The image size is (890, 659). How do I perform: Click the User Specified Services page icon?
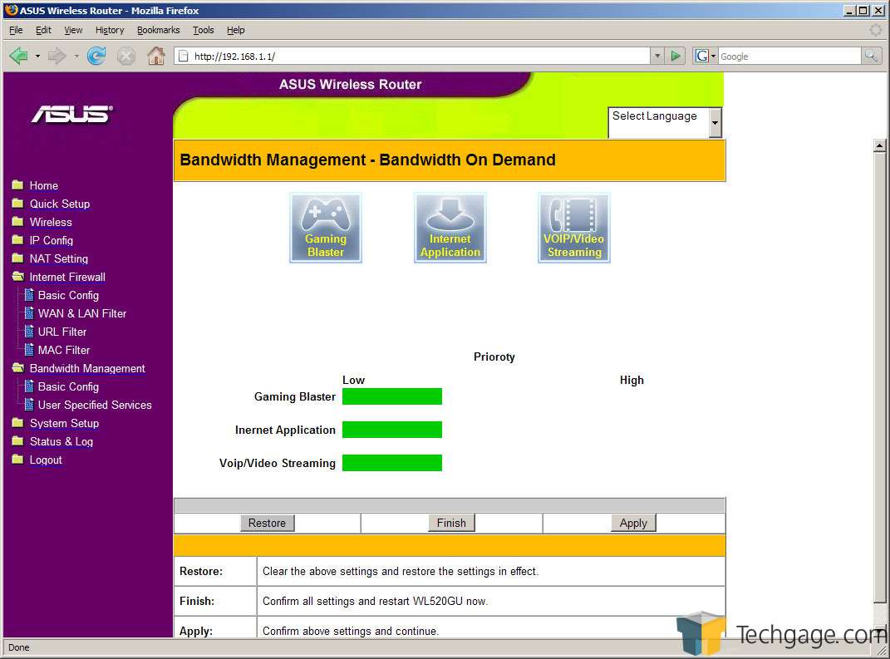(x=30, y=405)
